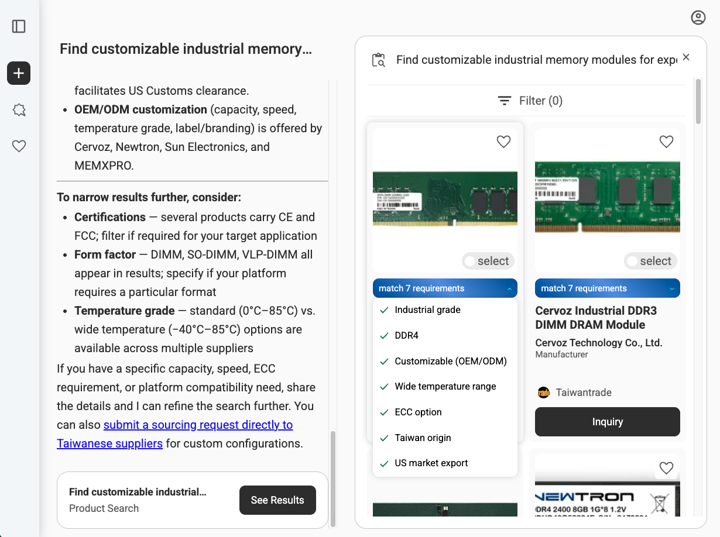This screenshot has height=537, width=720.
Task: Favorite the Cervoz DDR3 DIMM product heart
Action: (x=666, y=142)
